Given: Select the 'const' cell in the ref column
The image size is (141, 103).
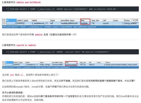Looking at the screenshot, I should click(106, 23).
